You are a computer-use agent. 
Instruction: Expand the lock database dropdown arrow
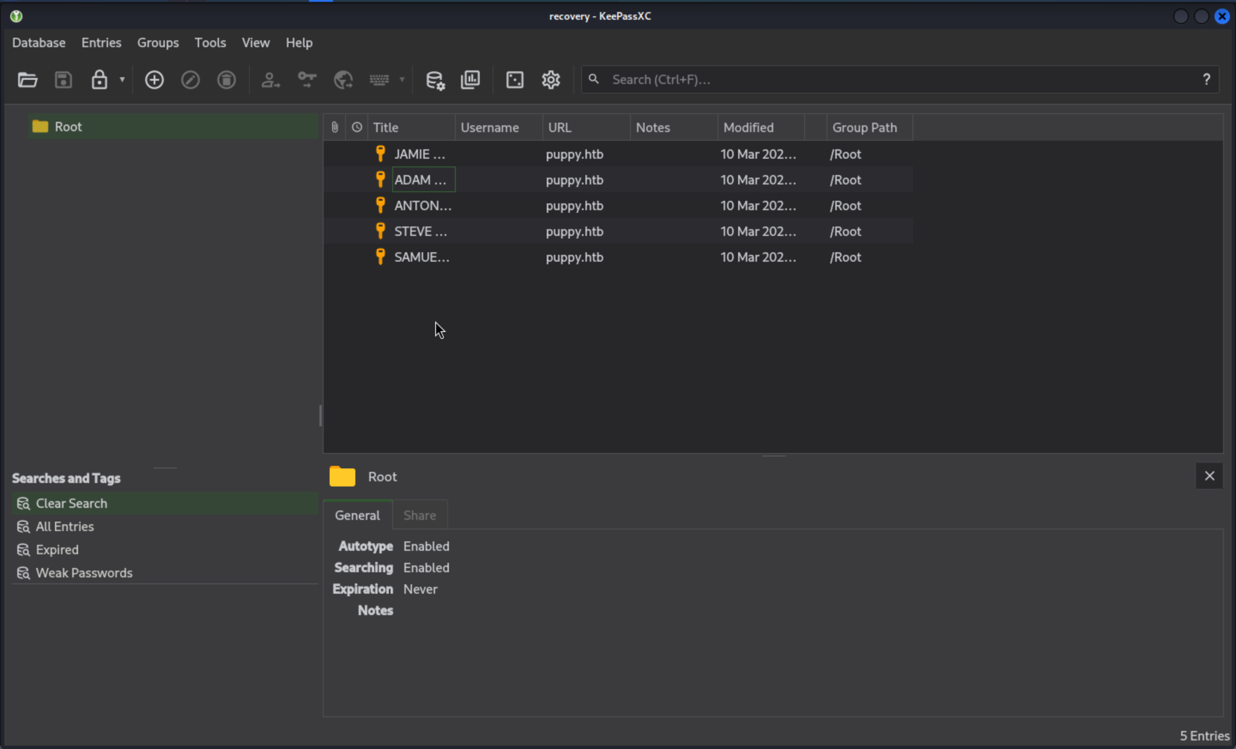tap(122, 80)
